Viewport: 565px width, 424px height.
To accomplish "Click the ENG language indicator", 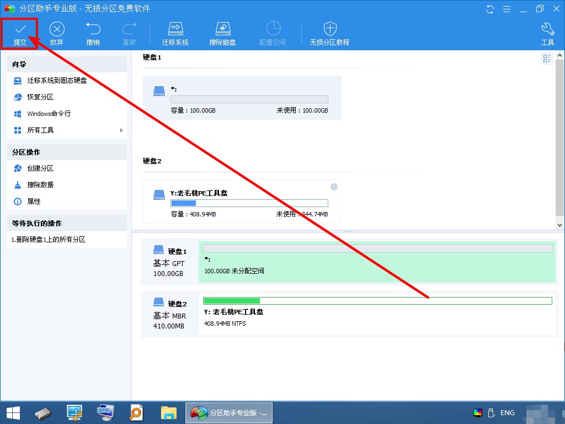I will coord(508,413).
